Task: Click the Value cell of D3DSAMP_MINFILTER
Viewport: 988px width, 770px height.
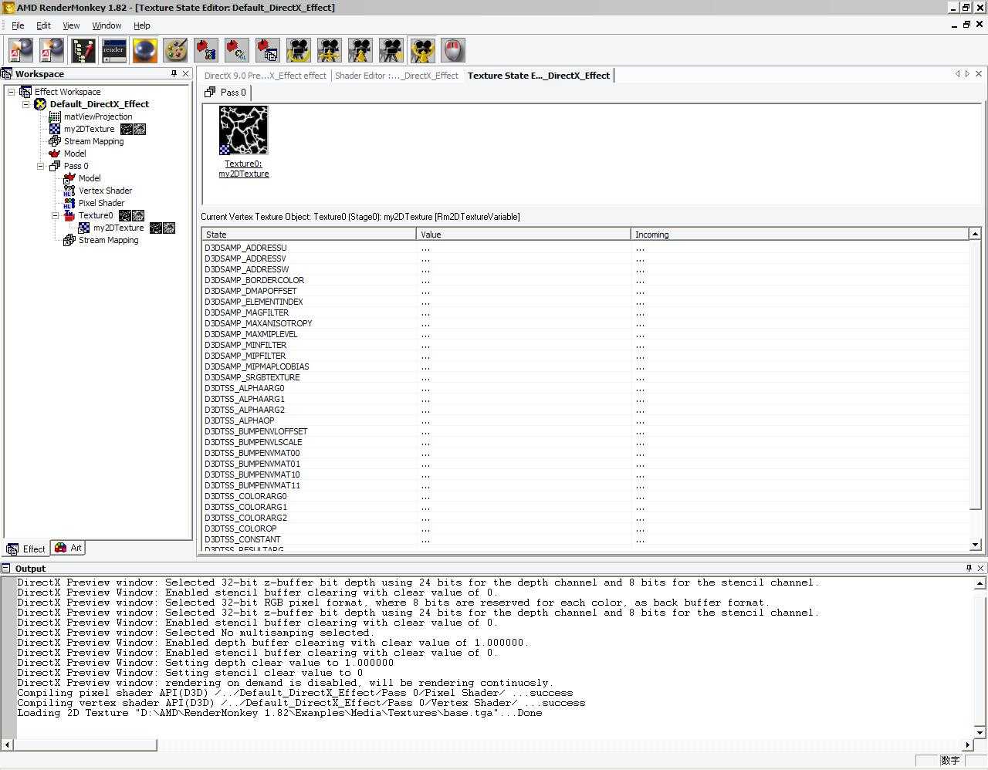Action: (x=523, y=345)
